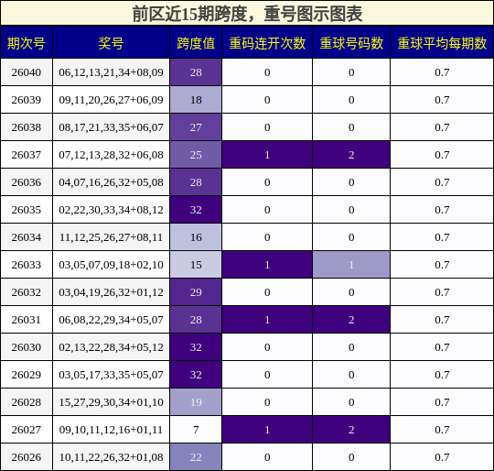Screen dimensions: 494x471
Task: Select winning numbers 09,11,20,26,27+06,09
Action: [x=112, y=100]
